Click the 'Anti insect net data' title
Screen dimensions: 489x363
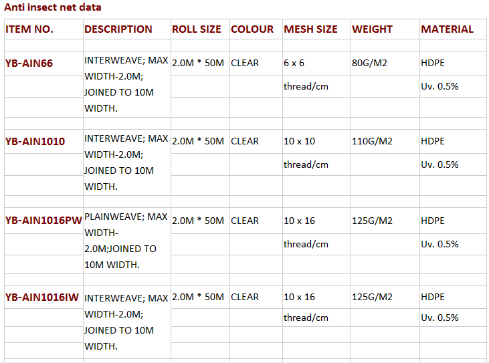[53, 7]
